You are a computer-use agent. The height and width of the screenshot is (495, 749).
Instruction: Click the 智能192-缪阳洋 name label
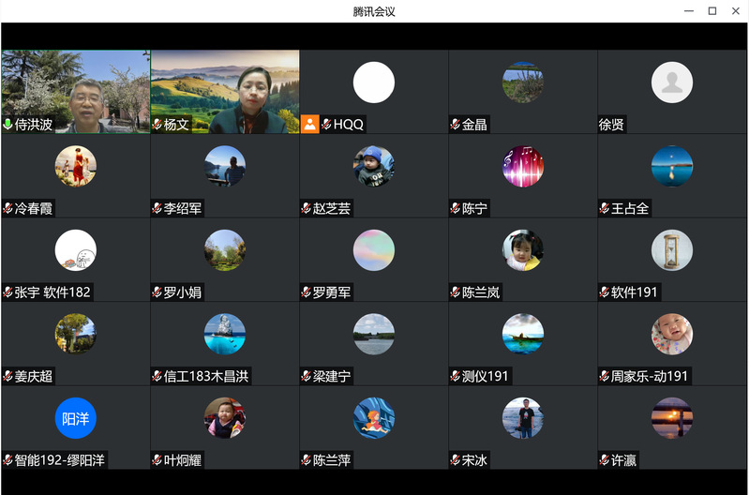(60, 460)
